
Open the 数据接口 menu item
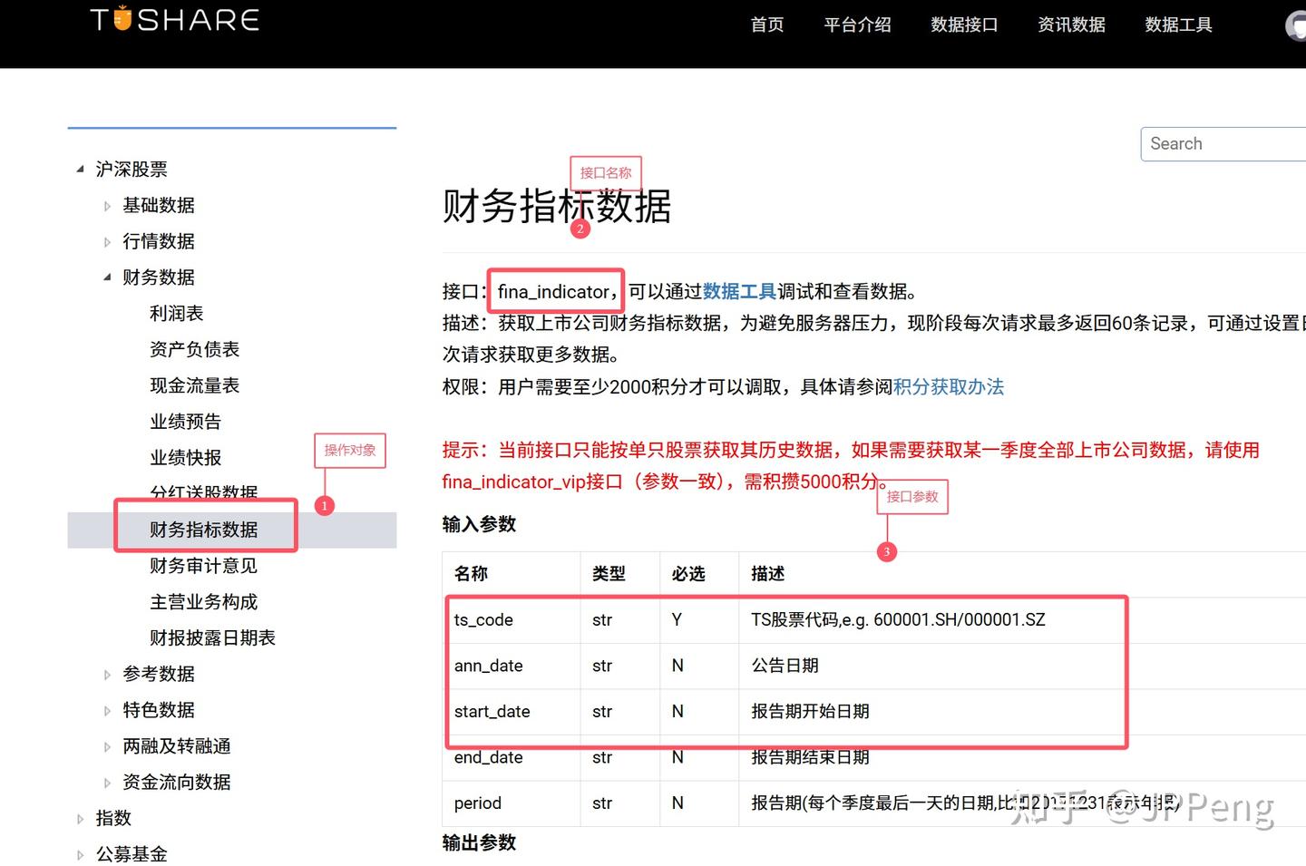click(964, 24)
